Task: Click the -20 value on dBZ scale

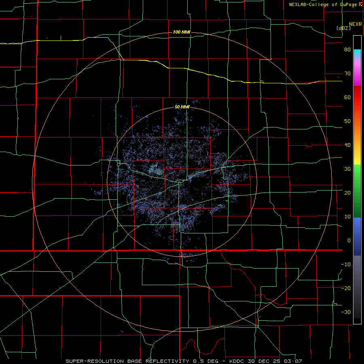Action: (346, 288)
